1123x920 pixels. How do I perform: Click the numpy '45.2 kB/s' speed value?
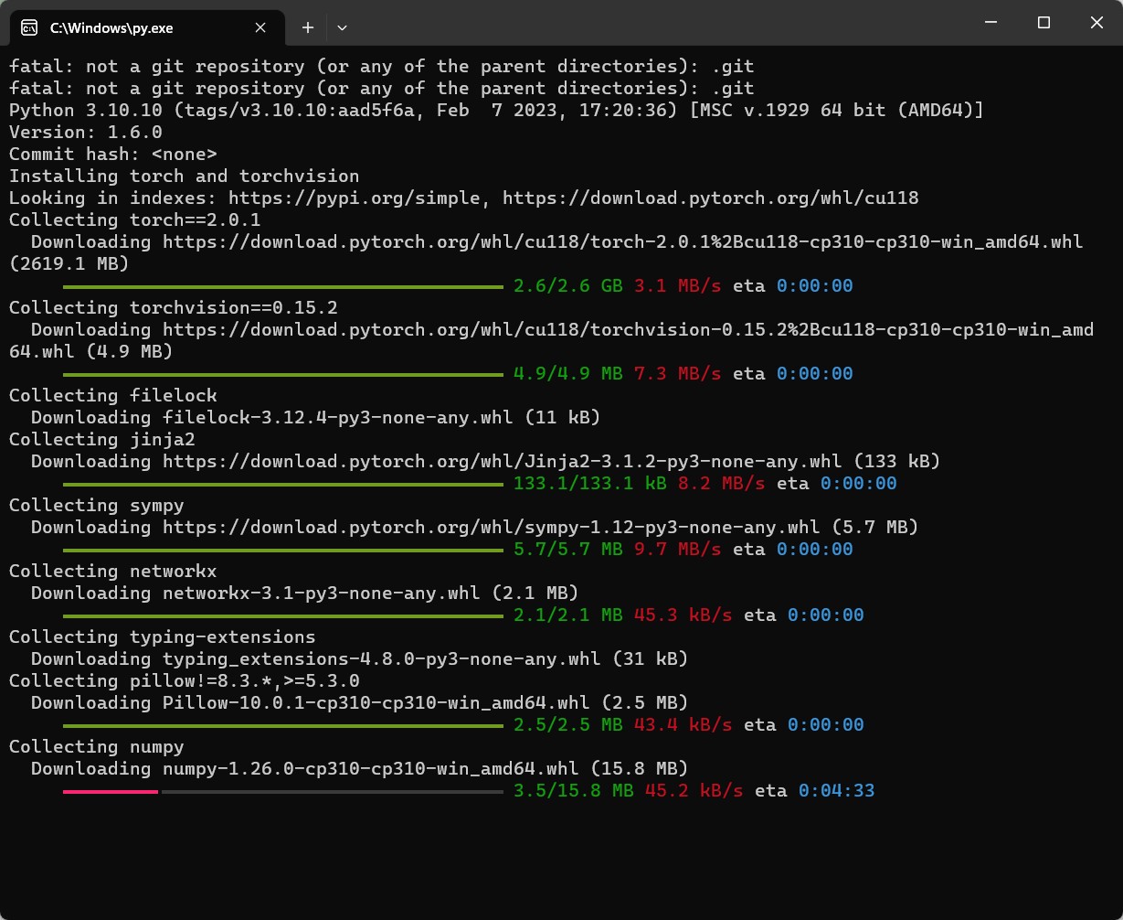coord(694,791)
